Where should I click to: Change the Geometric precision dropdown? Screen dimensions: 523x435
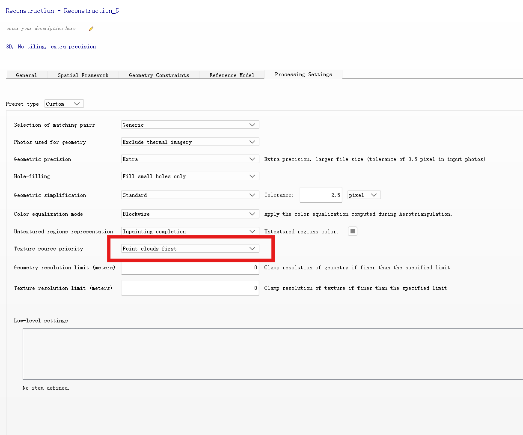point(190,159)
